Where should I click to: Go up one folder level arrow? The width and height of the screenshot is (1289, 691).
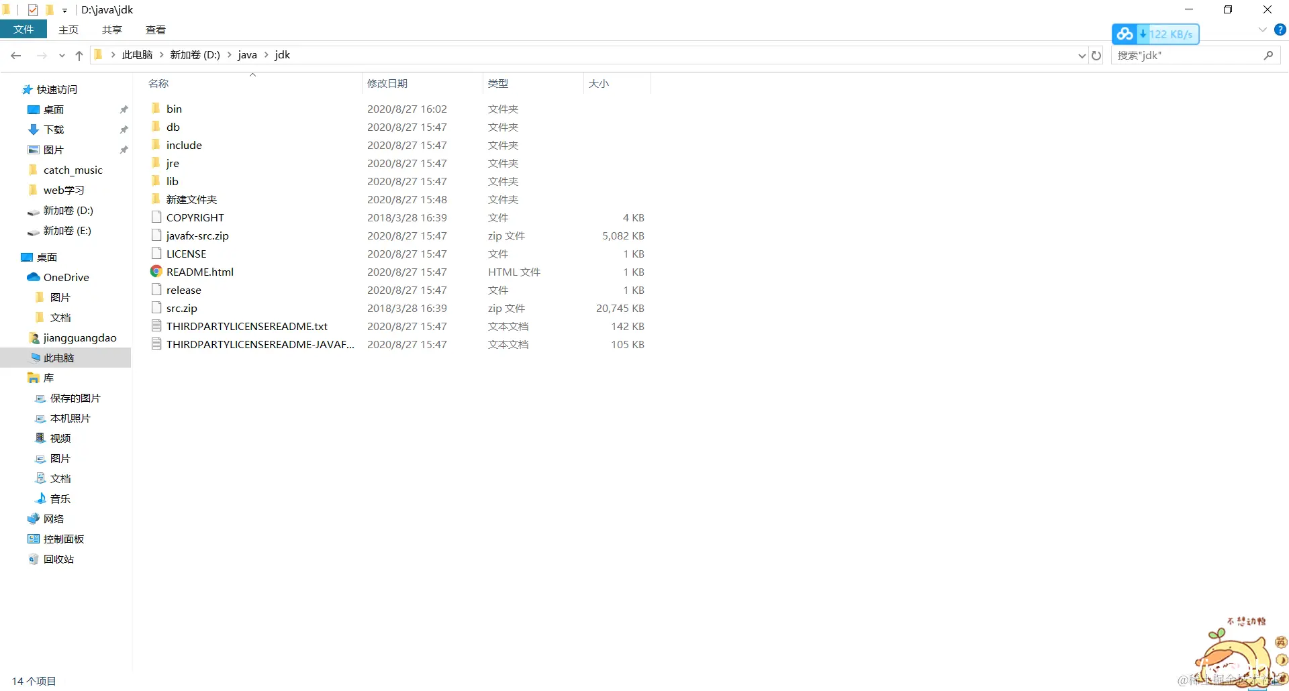click(x=79, y=56)
